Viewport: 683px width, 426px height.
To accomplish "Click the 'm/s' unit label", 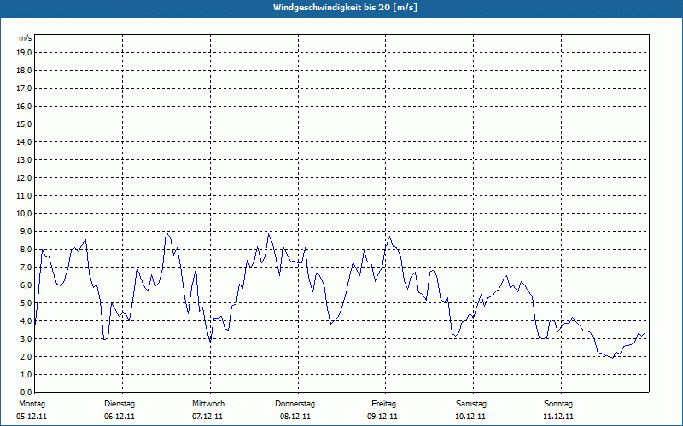I will 25,38.
